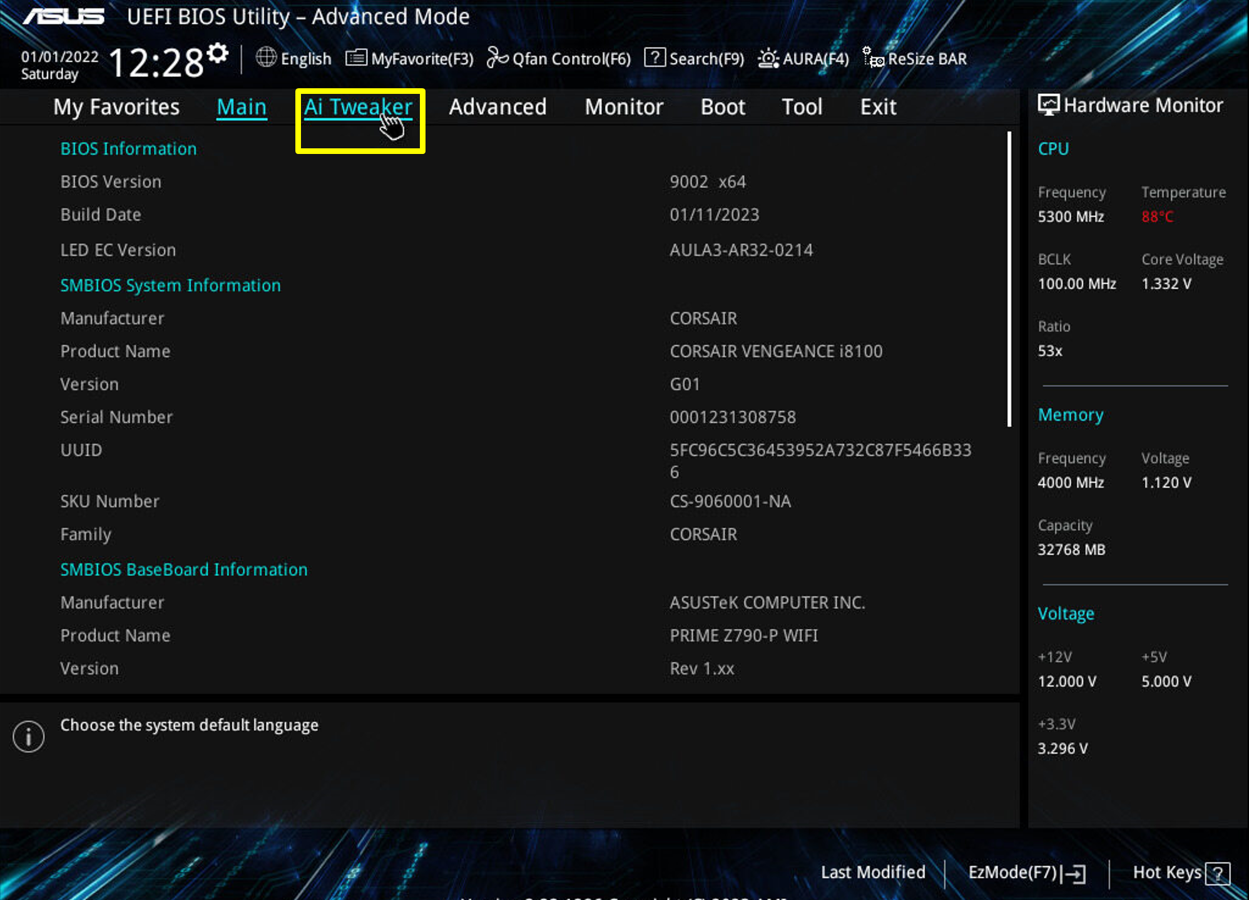The image size is (1249, 900).
Task: Open MyFavorite(F3) icon
Action: 356,58
